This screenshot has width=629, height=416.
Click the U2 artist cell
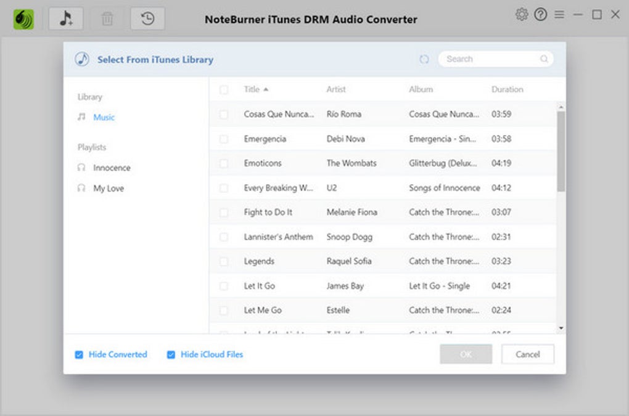(x=331, y=188)
